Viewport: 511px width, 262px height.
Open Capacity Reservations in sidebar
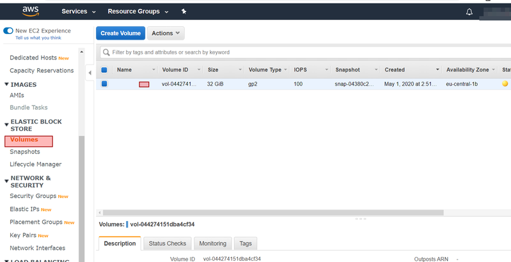42,71
